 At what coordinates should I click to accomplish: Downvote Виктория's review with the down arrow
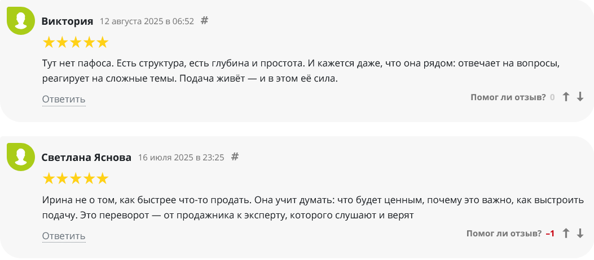coord(580,97)
